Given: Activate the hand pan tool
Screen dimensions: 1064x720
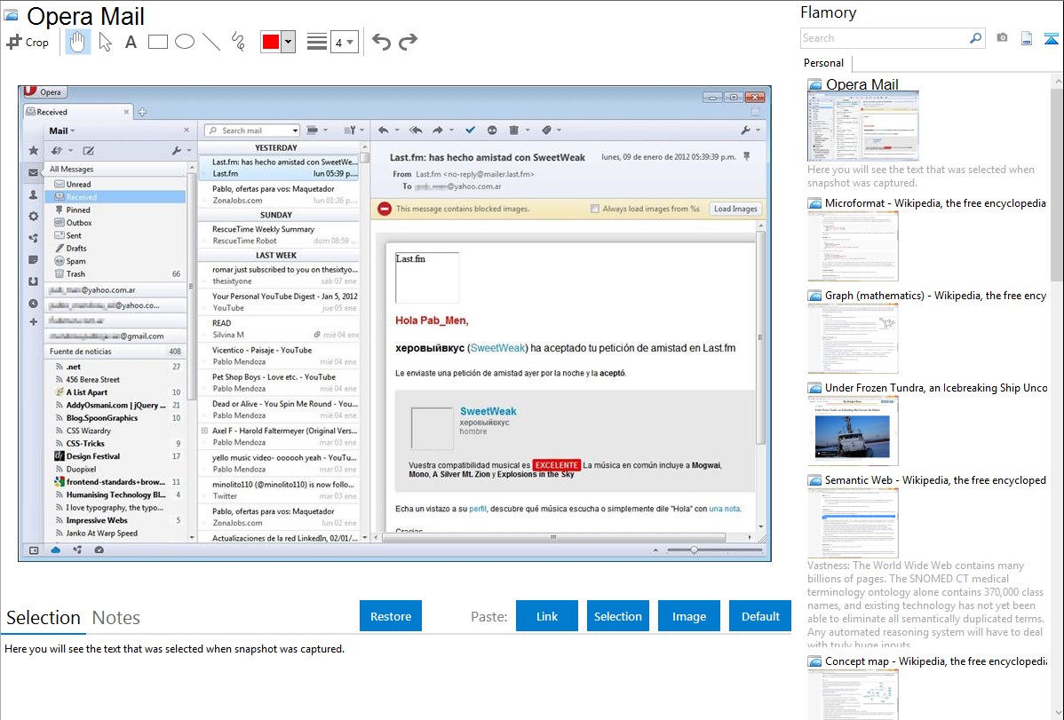Looking at the screenshot, I should coord(77,42).
